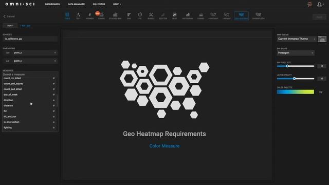Image resolution: width=329 pixels, height=185 pixels.
Task: Choose direction from measure list
Action: 29,100
